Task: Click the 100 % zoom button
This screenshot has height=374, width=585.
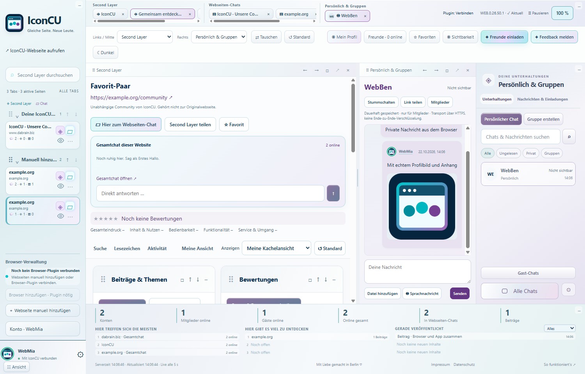Action: click(x=562, y=13)
